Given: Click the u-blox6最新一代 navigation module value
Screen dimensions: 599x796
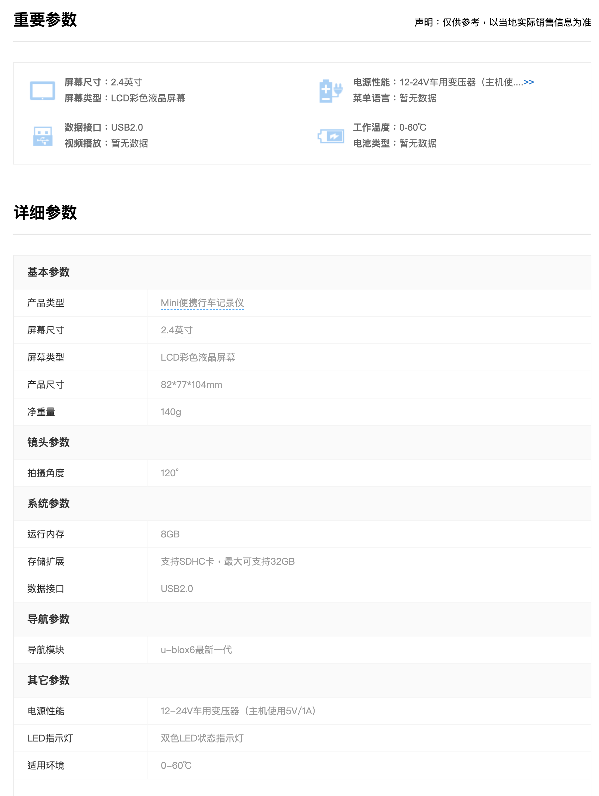Looking at the screenshot, I should pos(196,650).
